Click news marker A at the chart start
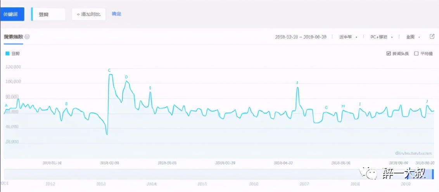 click(x=6, y=105)
